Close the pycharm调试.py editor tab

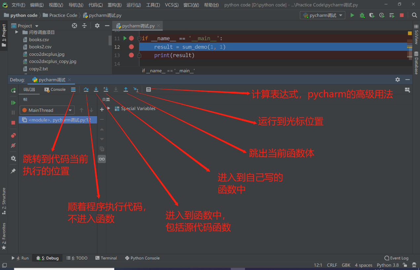[158, 26]
